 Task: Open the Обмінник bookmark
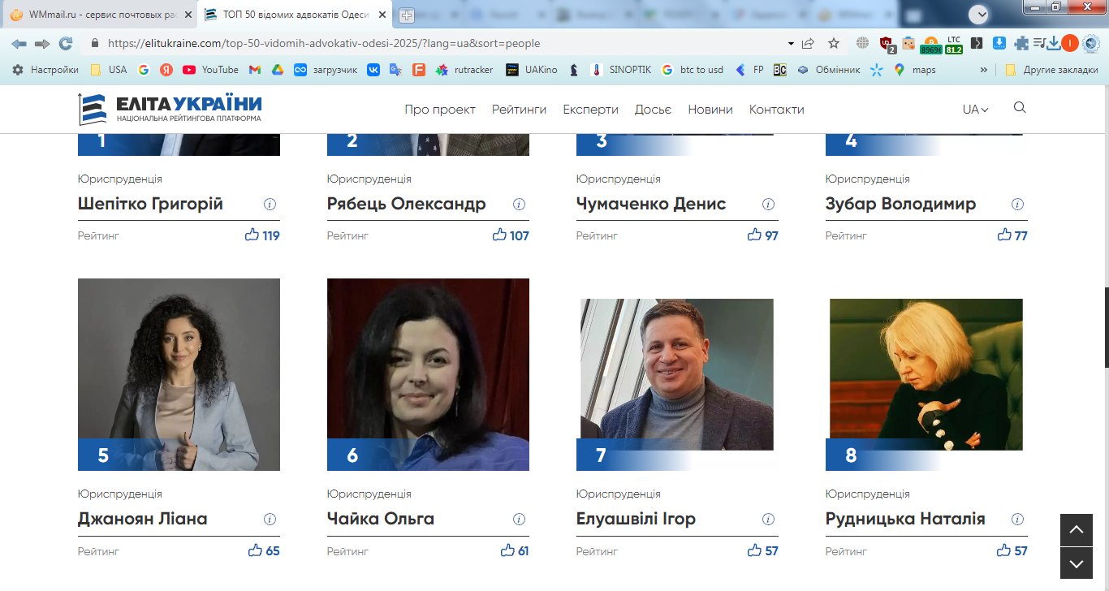[828, 70]
